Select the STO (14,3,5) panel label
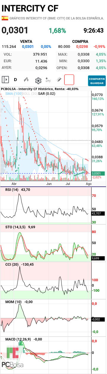This screenshot has height=374, width=107. [x=15, y=227]
